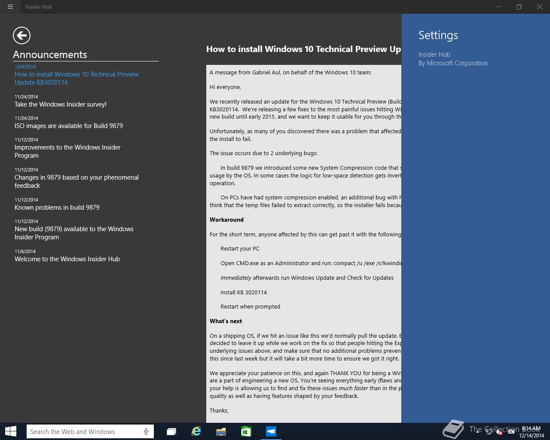Click article title How to install Windows 10

pos(303,49)
